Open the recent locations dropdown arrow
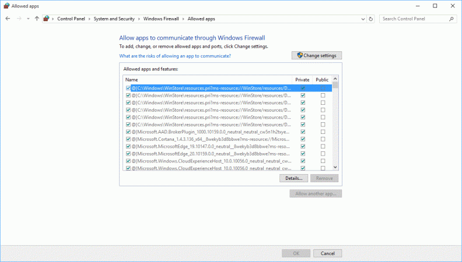The height and width of the screenshot is (262, 462). point(28,19)
